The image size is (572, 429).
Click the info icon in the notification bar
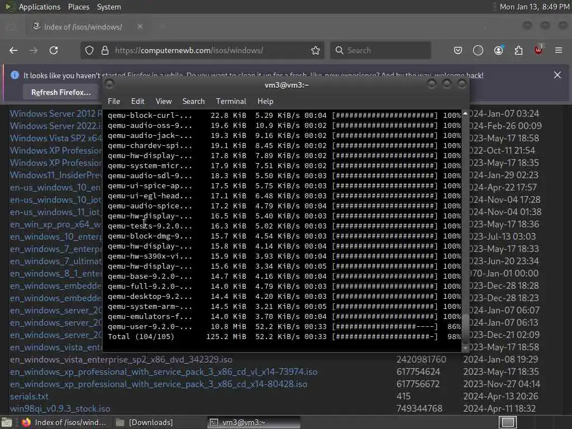coord(15,75)
